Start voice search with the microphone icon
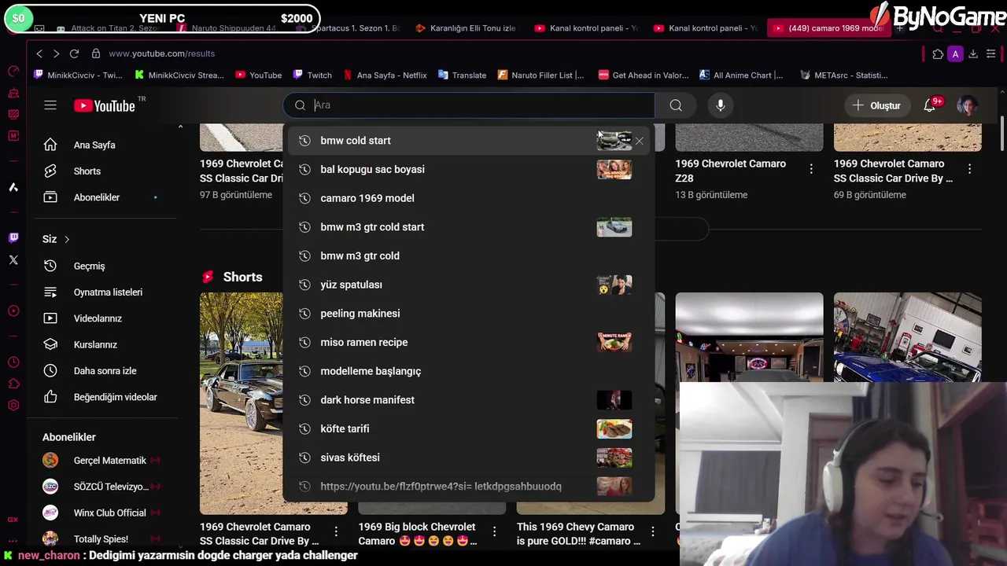The width and height of the screenshot is (1007, 566). [x=720, y=105]
